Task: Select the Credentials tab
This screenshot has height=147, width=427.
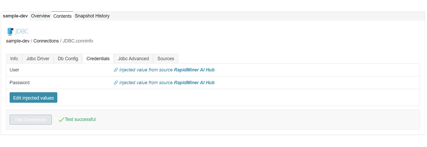Action: coord(98,59)
